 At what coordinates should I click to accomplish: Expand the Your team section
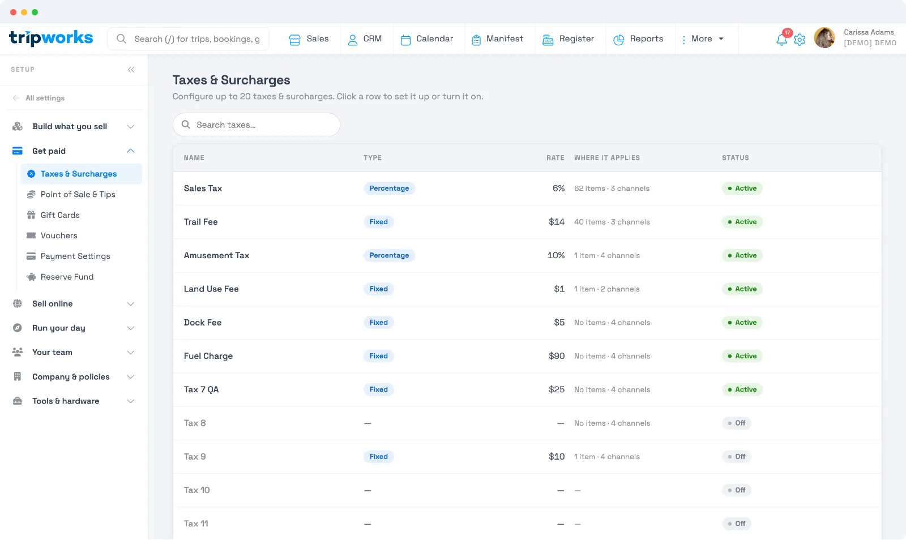pos(131,353)
